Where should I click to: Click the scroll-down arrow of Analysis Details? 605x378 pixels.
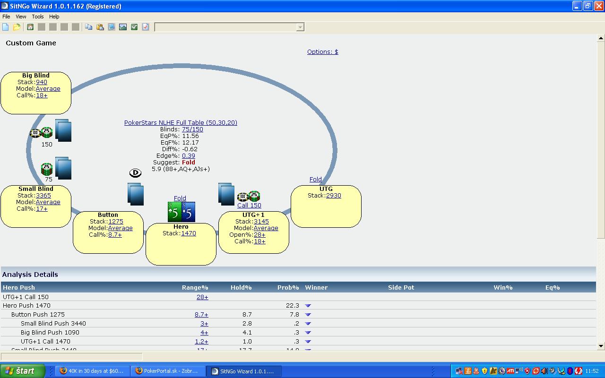click(x=601, y=346)
